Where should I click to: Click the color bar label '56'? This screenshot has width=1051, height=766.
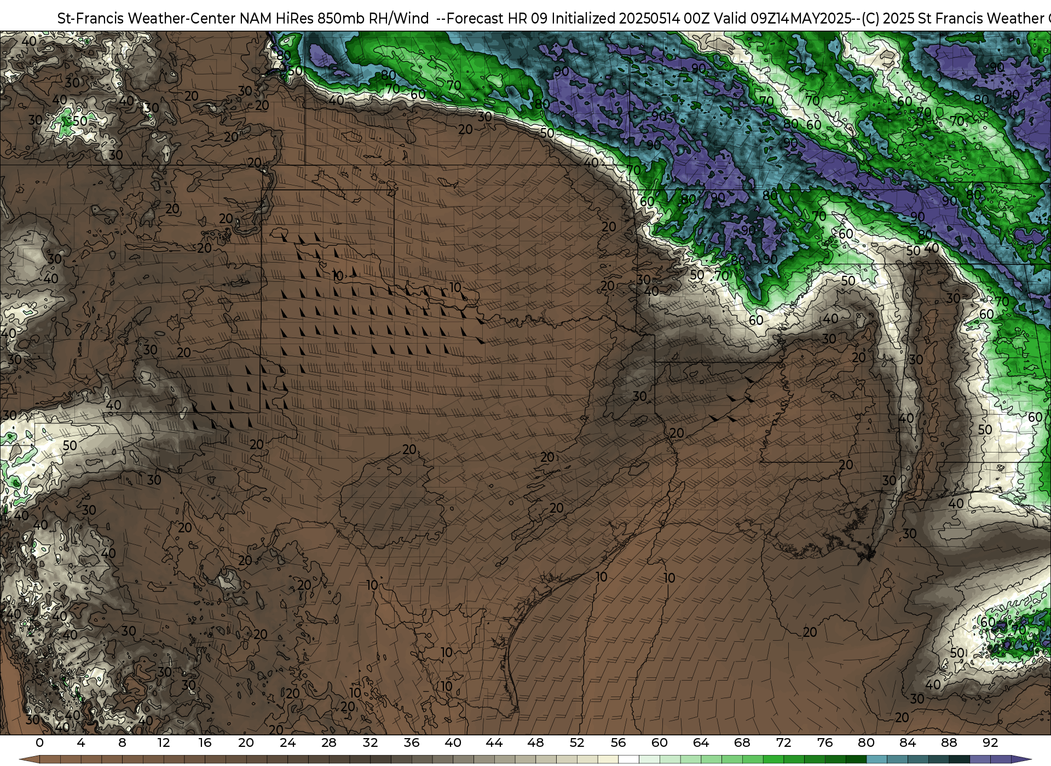point(618,742)
